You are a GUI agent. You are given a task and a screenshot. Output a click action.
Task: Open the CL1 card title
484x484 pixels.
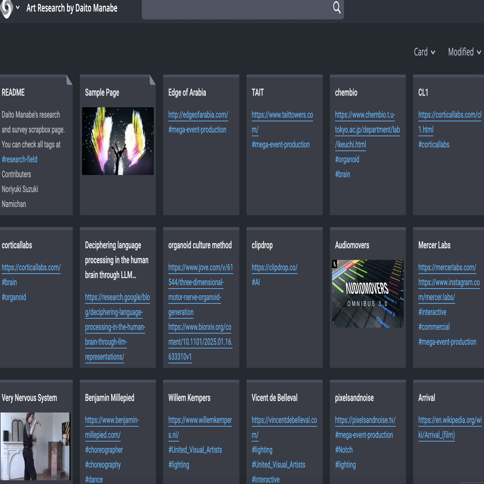(423, 92)
